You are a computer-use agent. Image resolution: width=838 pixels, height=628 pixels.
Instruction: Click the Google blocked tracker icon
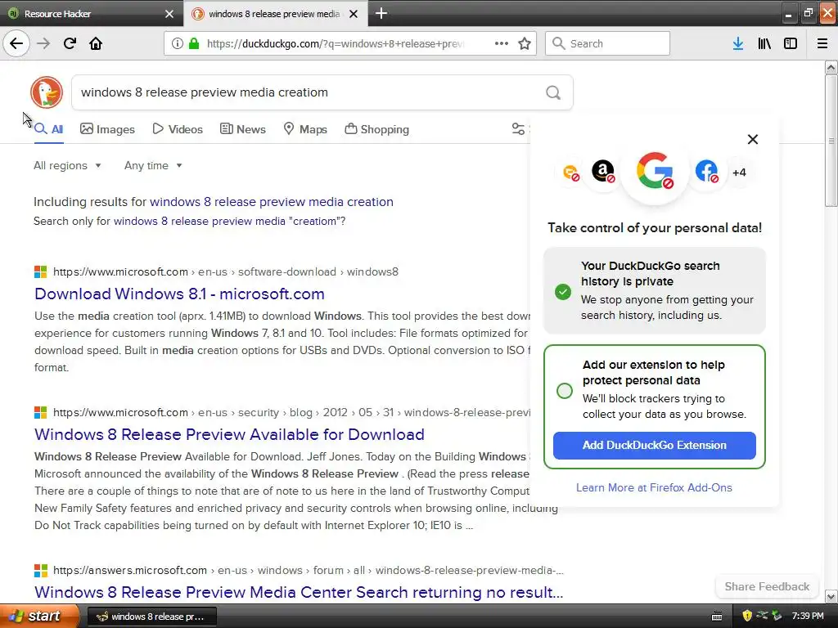click(655, 171)
